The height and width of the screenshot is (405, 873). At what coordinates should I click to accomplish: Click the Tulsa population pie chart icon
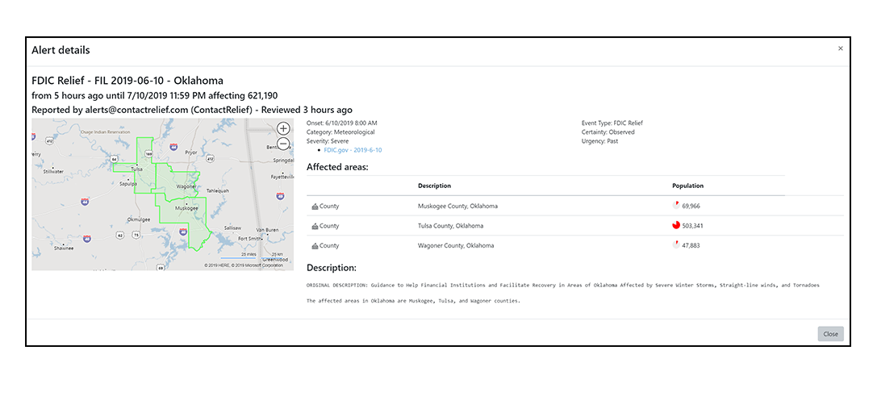coord(676,225)
